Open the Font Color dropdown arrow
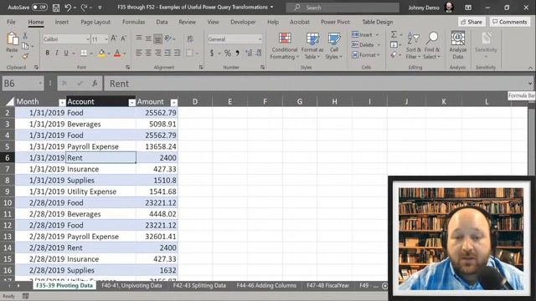The width and height of the screenshot is (536, 301). point(125,54)
